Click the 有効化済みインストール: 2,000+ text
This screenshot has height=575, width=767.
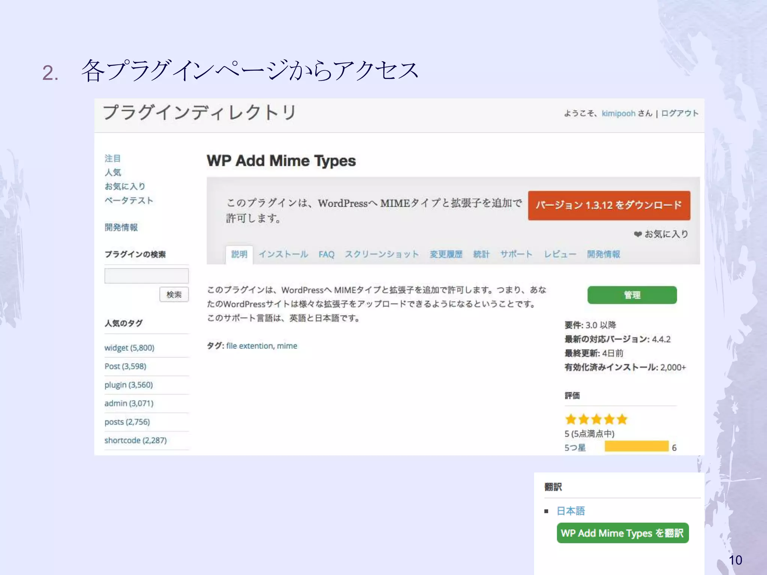click(625, 367)
